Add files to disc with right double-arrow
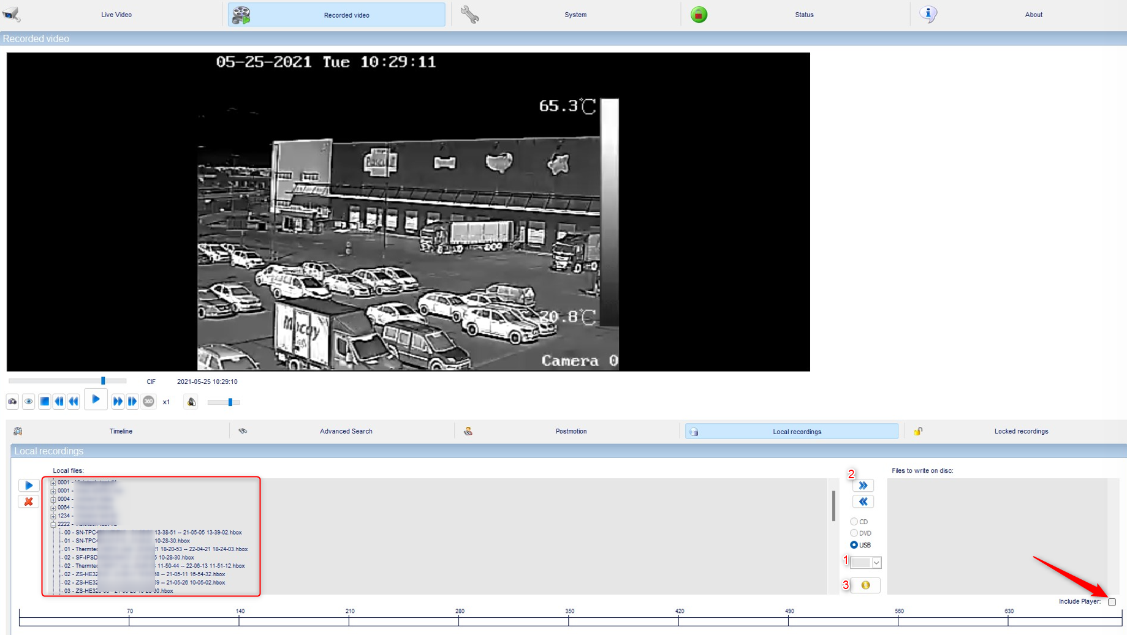Screen dimensions: 1127x635 (x=863, y=486)
